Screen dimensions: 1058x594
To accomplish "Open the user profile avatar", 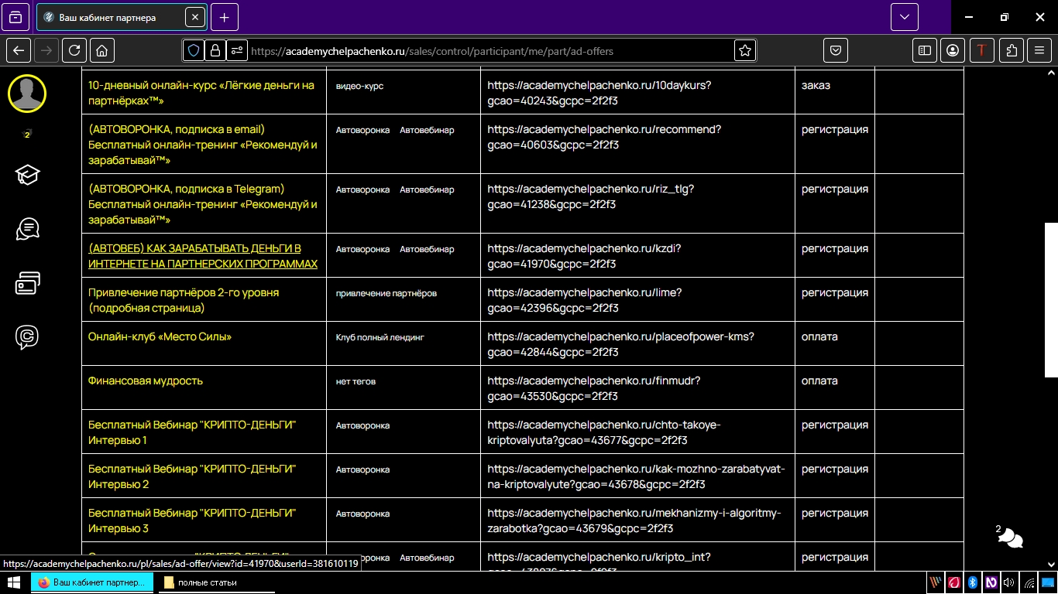I will pyautogui.click(x=27, y=94).
